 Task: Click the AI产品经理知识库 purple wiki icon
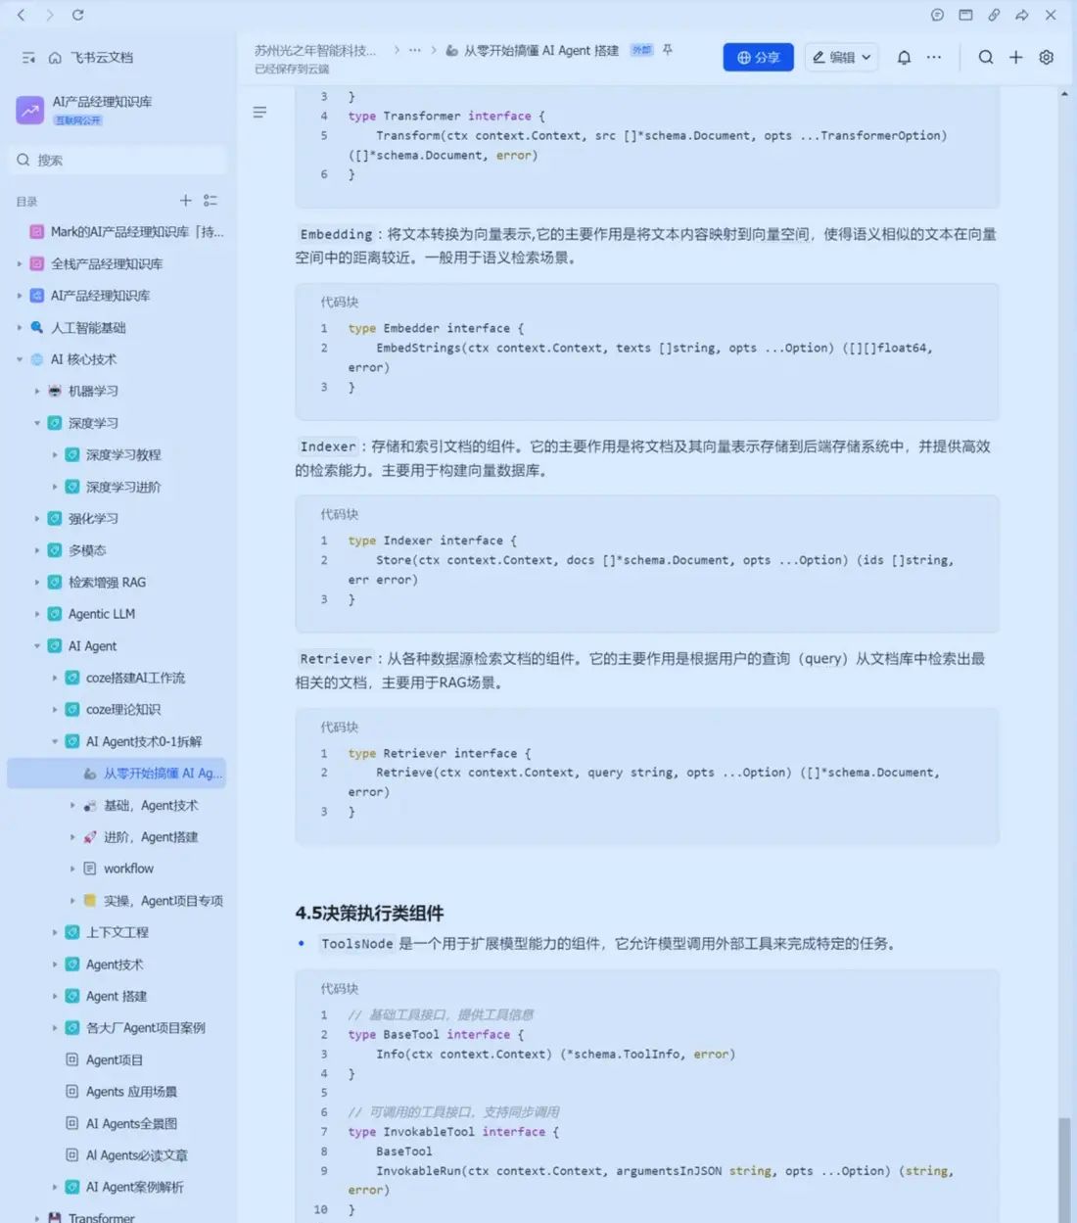[28, 110]
